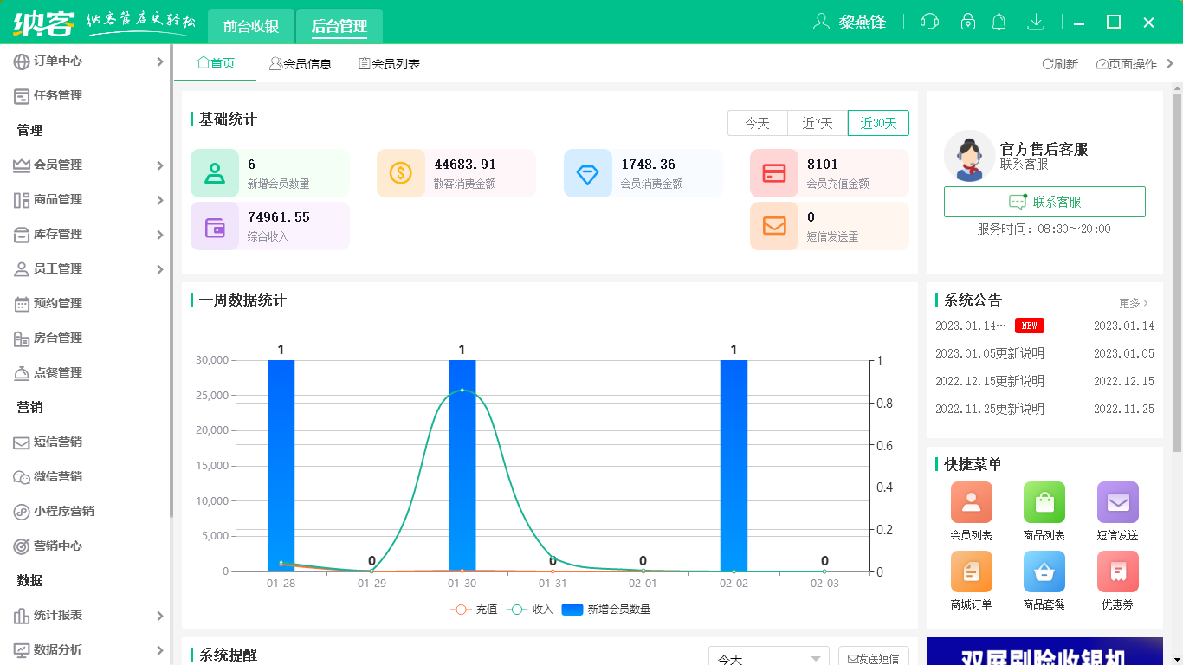
Task: Switch statistics range to 今天
Action: (x=757, y=123)
